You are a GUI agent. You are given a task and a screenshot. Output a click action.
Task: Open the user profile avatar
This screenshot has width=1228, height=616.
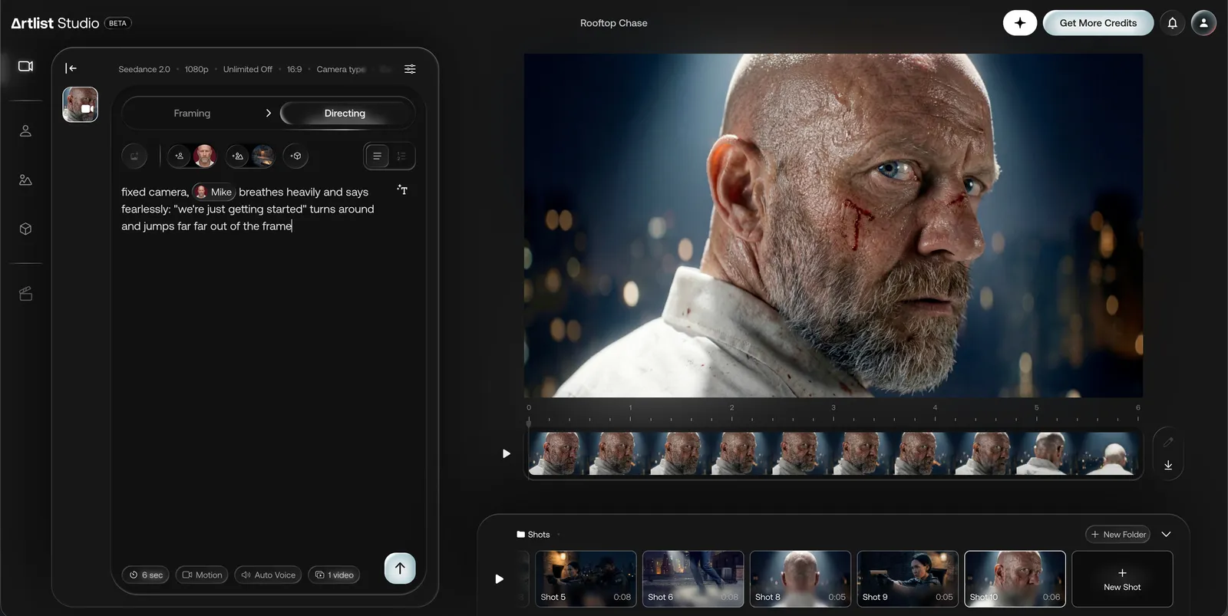point(1203,23)
